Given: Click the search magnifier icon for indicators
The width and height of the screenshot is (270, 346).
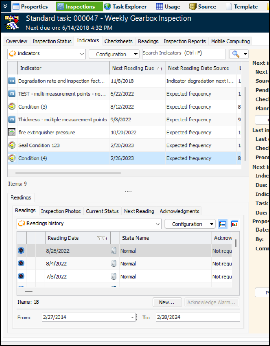Looking at the screenshot, I should [235, 54].
